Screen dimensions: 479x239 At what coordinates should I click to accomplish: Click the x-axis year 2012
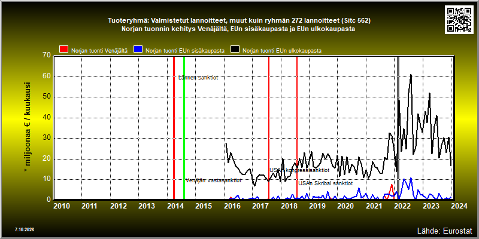(x=118, y=206)
